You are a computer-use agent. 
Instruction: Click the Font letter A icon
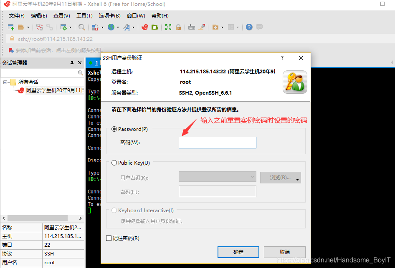(127, 27)
